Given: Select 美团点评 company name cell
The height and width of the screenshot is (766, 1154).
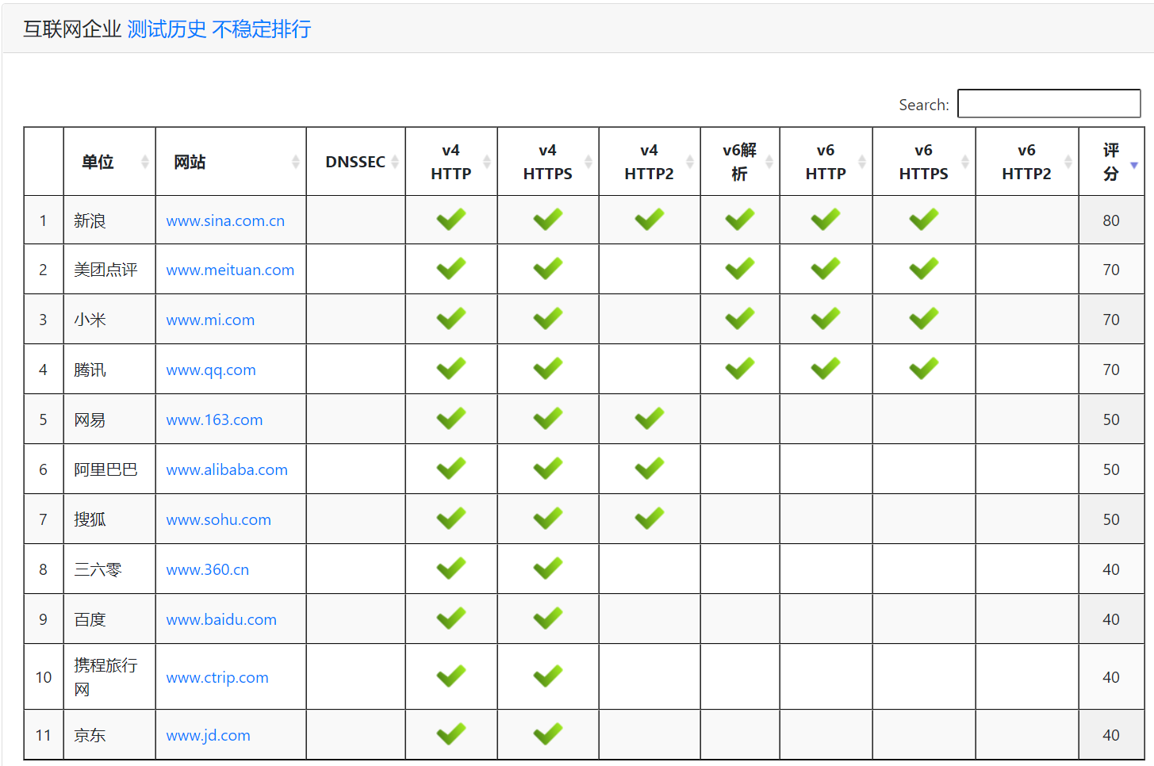Looking at the screenshot, I should [x=109, y=270].
